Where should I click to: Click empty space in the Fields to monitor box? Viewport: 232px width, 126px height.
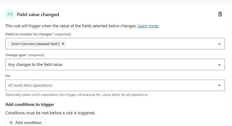140,44
